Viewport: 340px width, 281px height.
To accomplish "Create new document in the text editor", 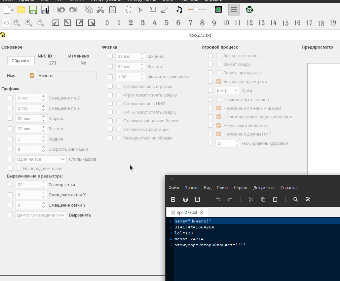I will (x=173, y=199).
